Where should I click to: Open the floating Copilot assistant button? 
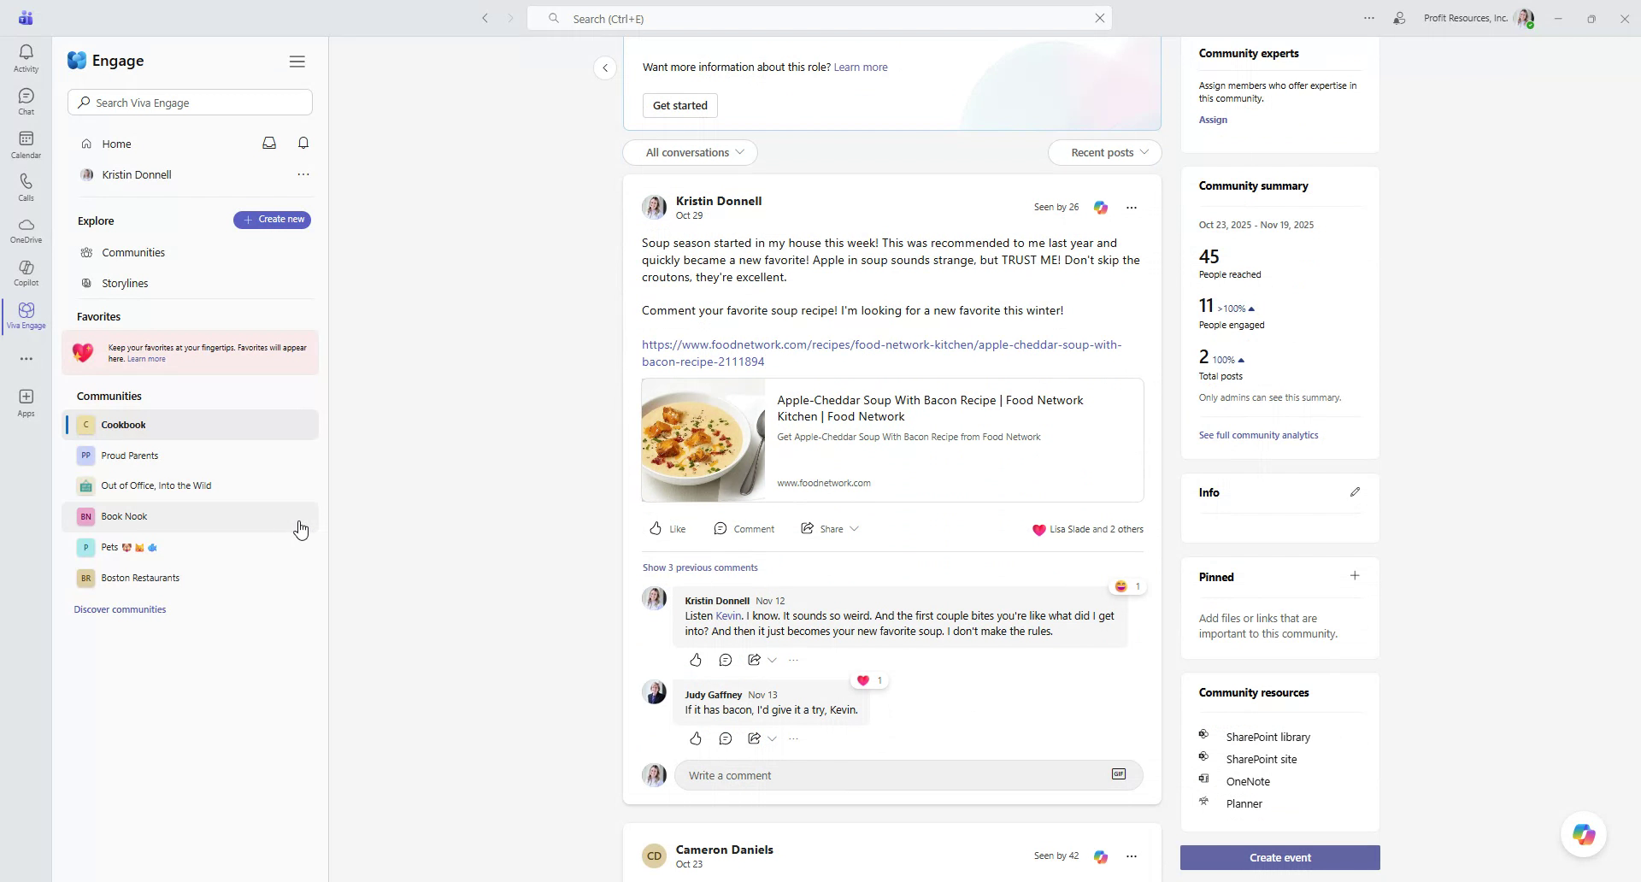point(1583,835)
